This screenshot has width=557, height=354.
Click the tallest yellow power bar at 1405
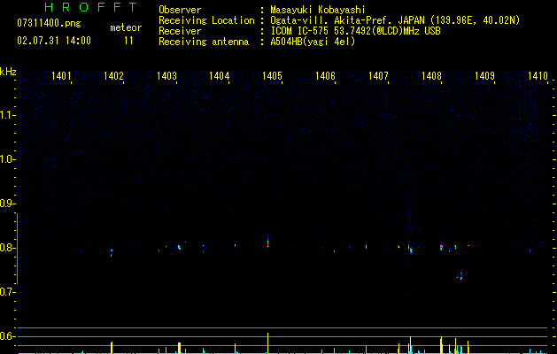coord(267,343)
